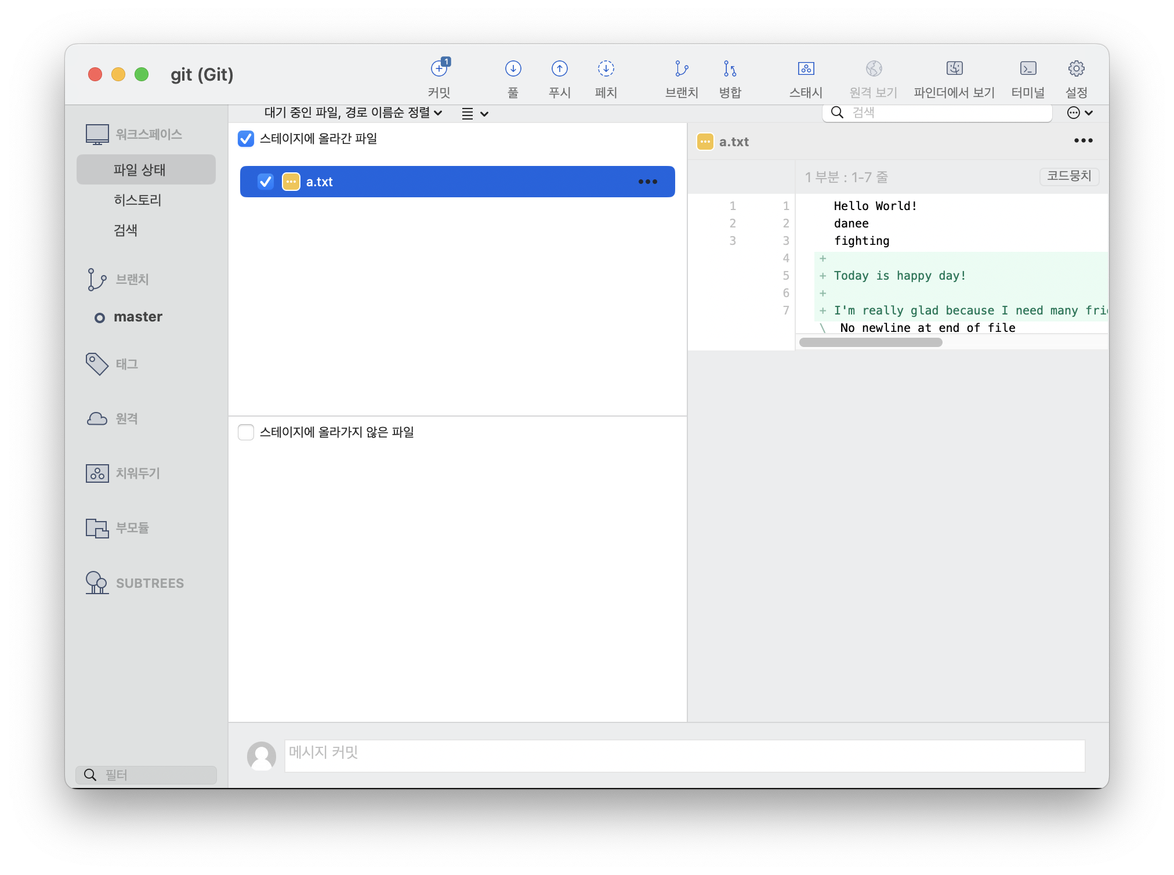The image size is (1174, 875).
Task: Check the unstaged files (스테이지에 올라가지 않은 파일) checkbox
Action: point(246,432)
